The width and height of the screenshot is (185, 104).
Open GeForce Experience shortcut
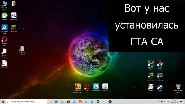click(151, 77)
